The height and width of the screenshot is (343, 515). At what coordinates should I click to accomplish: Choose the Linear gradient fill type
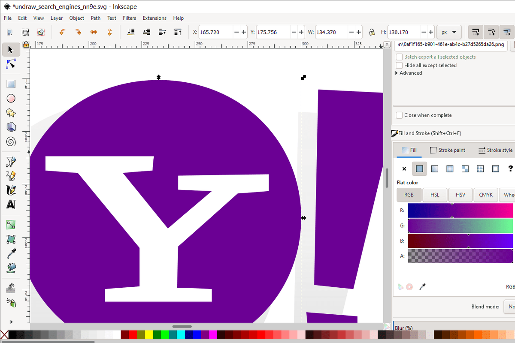(435, 169)
